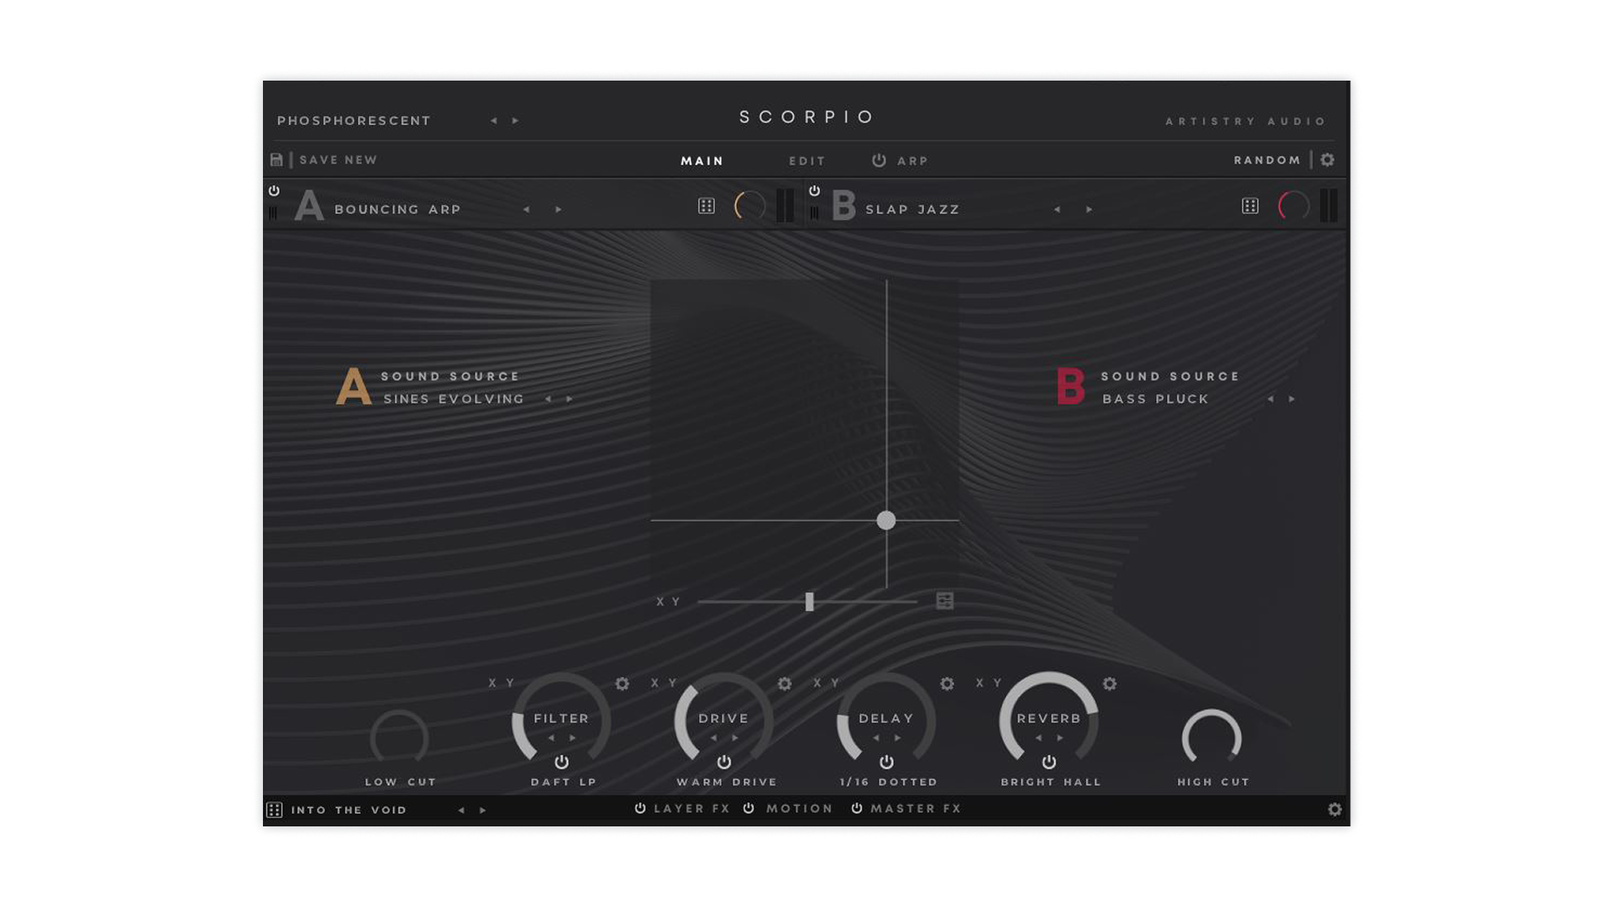Click layer B randomize dice icon
The height and width of the screenshot is (907, 1613).
point(1250,206)
